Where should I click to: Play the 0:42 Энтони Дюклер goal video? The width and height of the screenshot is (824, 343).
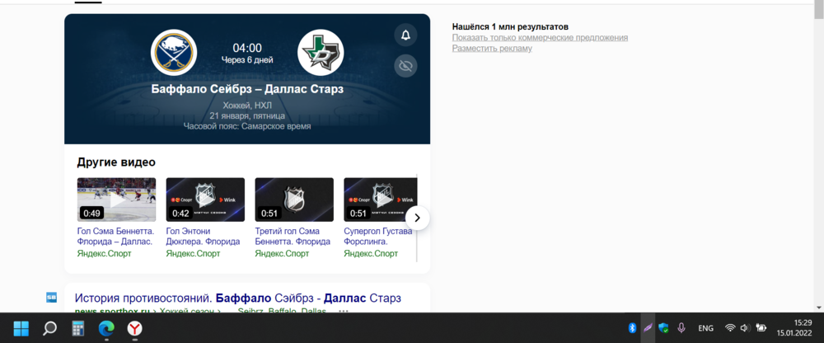(205, 200)
